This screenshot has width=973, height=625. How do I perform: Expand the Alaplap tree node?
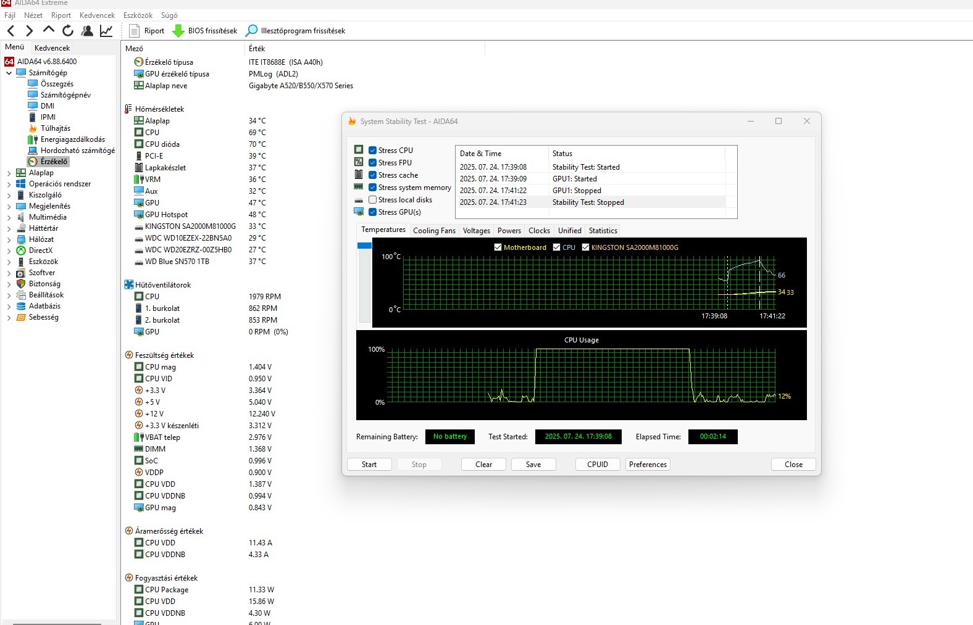point(9,173)
